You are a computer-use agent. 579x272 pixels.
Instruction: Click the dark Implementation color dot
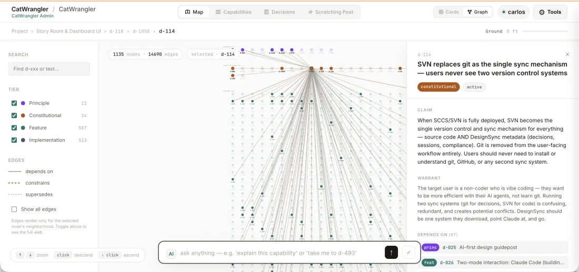click(x=23, y=140)
